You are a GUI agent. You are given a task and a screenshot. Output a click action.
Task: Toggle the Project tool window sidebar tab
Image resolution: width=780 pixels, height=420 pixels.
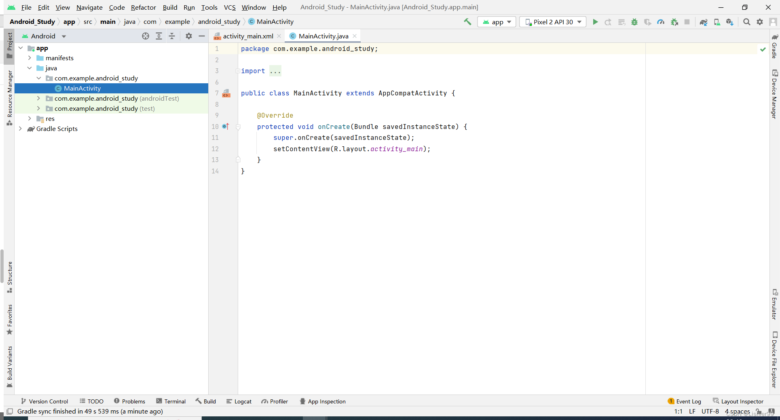click(x=9, y=45)
